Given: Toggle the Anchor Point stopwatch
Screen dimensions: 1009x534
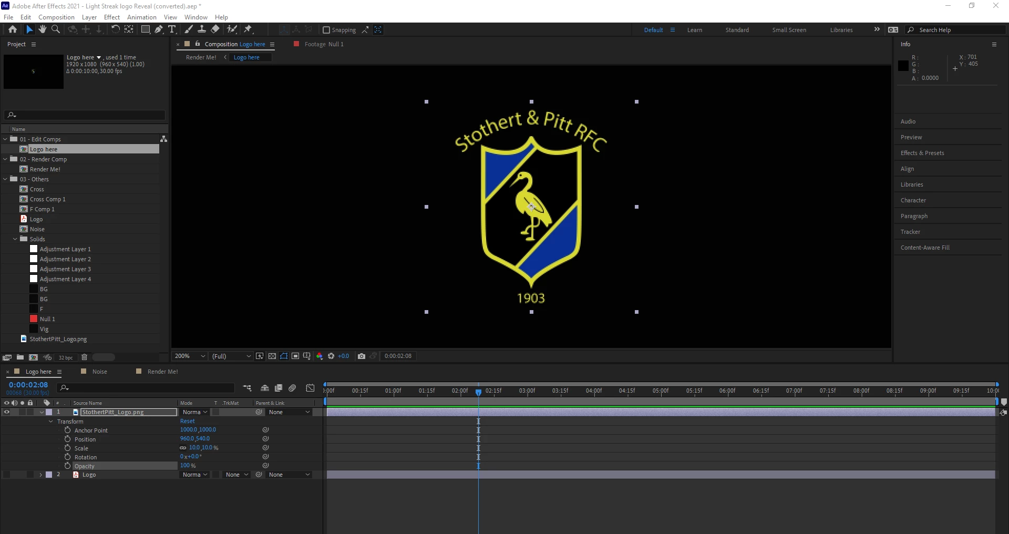Looking at the screenshot, I should [x=68, y=430].
